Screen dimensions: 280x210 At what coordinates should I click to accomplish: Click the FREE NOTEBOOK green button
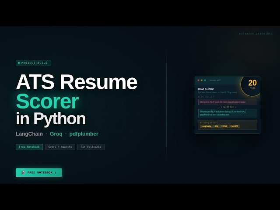point(39,172)
